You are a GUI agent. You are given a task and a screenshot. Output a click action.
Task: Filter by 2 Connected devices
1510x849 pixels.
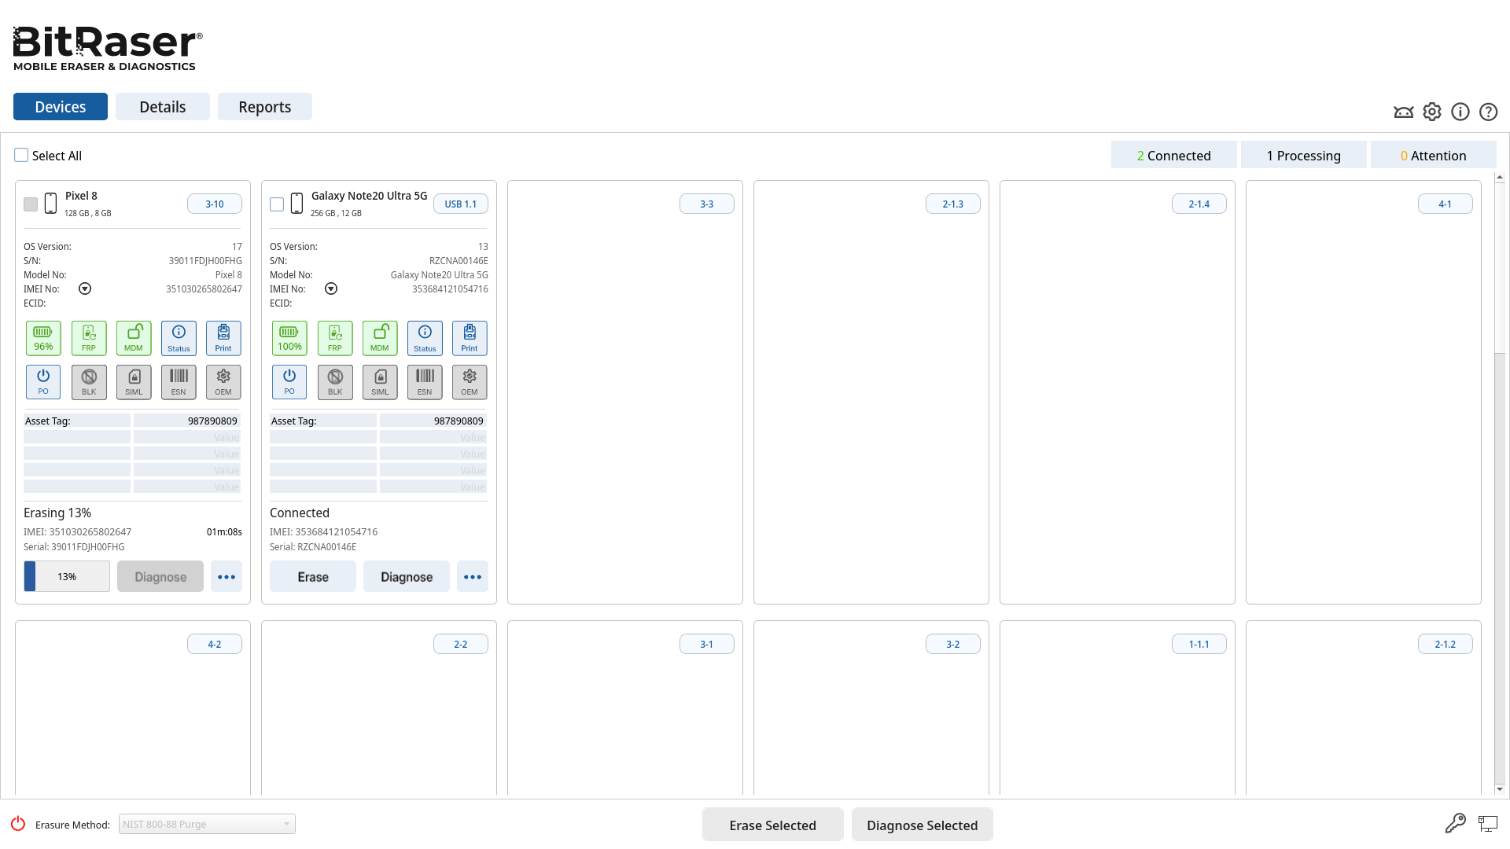click(1174, 155)
